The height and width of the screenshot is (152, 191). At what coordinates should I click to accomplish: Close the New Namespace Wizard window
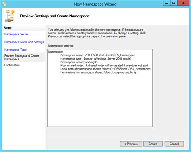click(x=183, y=3)
